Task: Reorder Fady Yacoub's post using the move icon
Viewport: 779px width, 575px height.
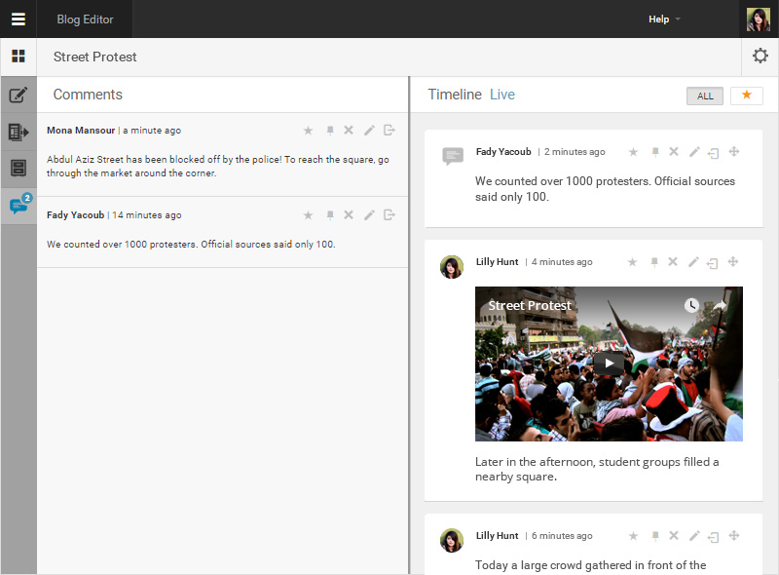Action: click(x=733, y=151)
